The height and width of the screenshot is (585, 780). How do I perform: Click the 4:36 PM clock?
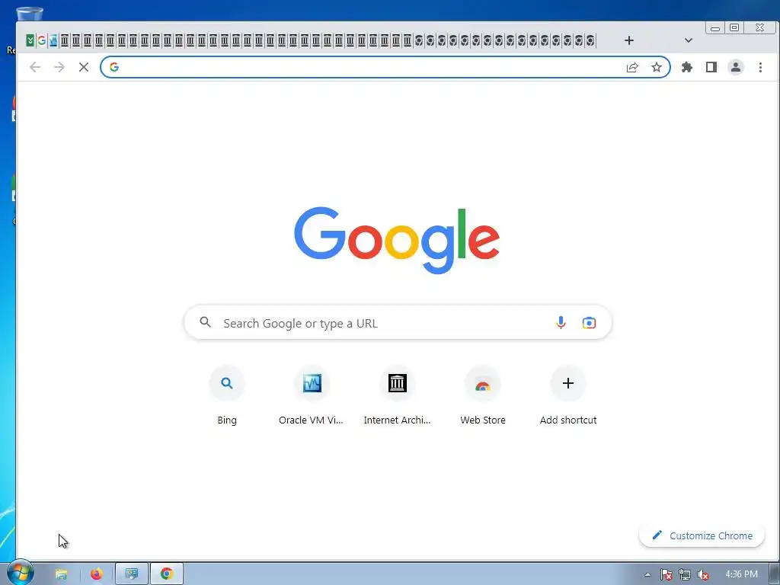pos(741,574)
